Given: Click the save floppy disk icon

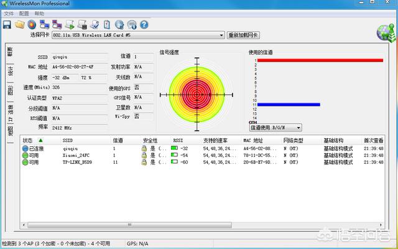Looking at the screenshot, I should (x=7, y=24).
